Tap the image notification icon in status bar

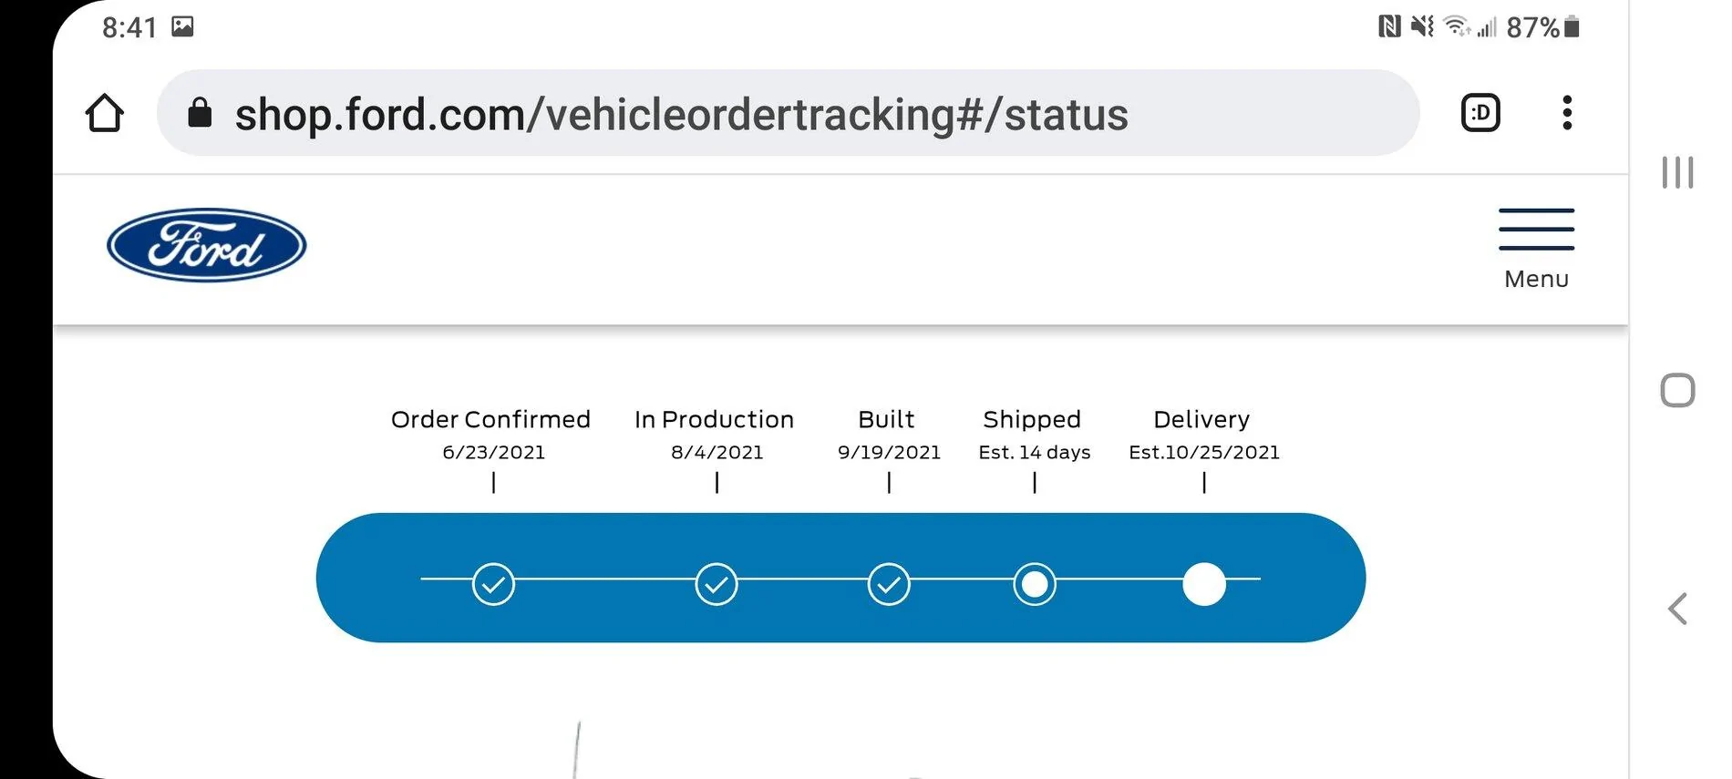click(x=182, y=26)
